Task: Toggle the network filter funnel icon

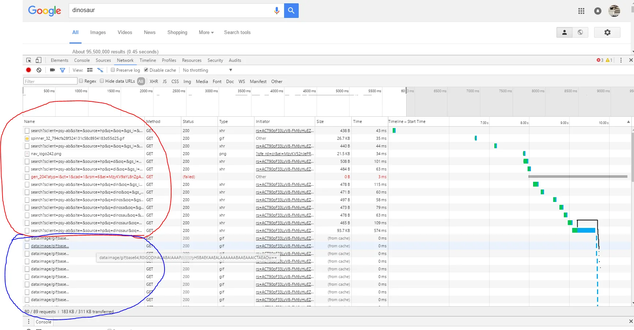Action: 63,70
